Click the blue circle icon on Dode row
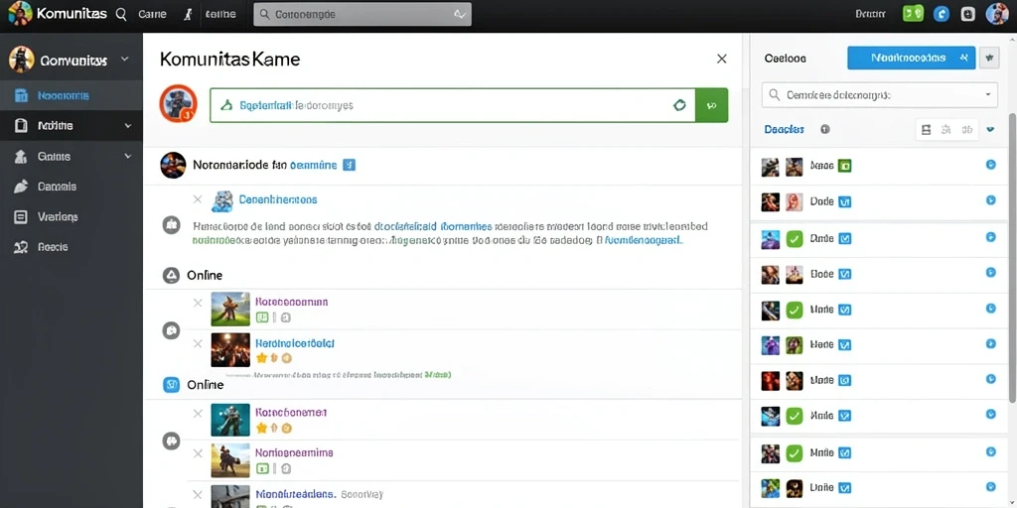The height and width of the screenshot is (508, 1017). (x=990, y=200)
